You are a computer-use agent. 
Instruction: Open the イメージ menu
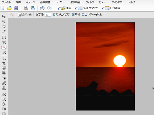(30, 2)
